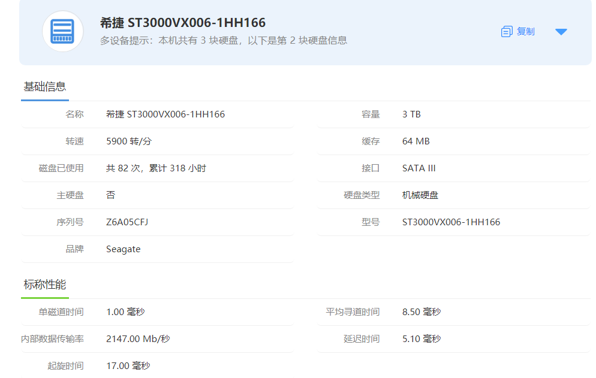The width and height of the screenshot is (596, 378).
Task: Click the 磁盘已使用 field label
Action: pos(61,168)
